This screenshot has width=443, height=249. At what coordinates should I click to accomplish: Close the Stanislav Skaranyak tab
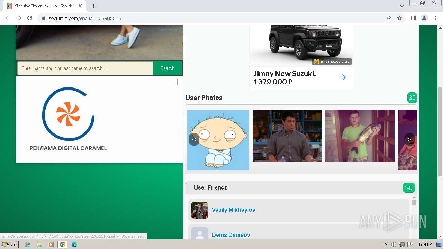[x=80, y=6]
